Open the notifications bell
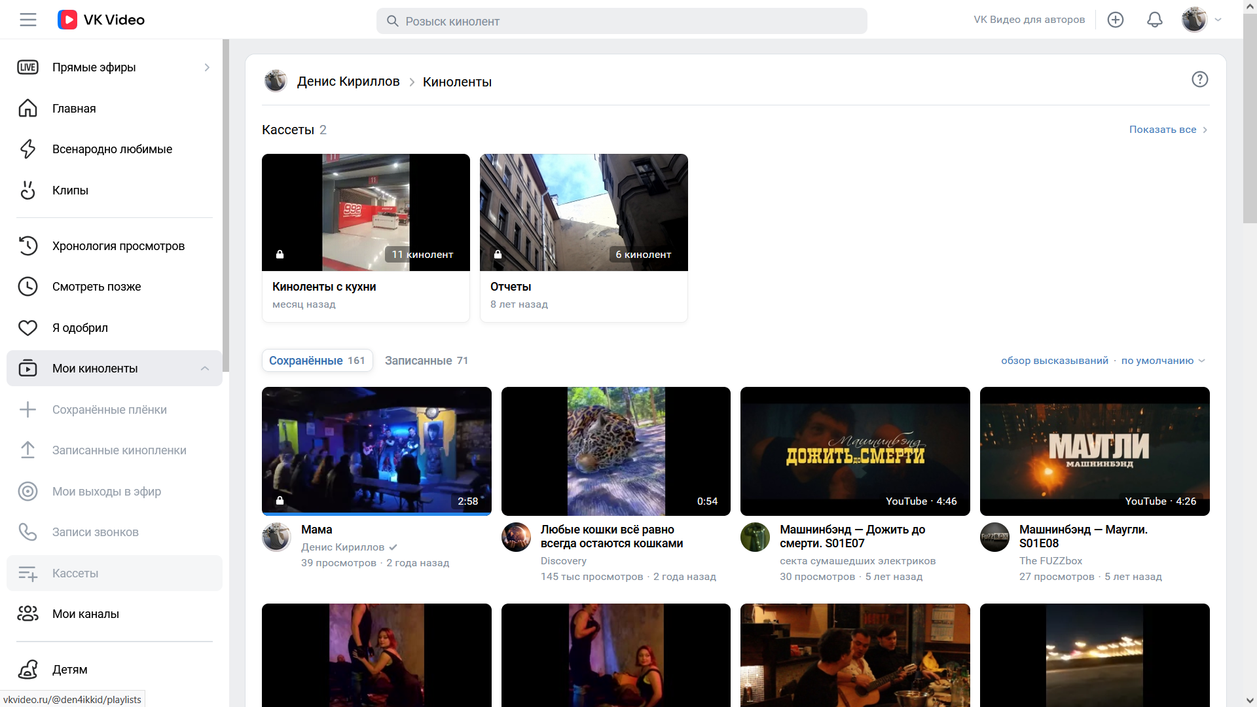1257x707 pixels. pos(1155,20)
